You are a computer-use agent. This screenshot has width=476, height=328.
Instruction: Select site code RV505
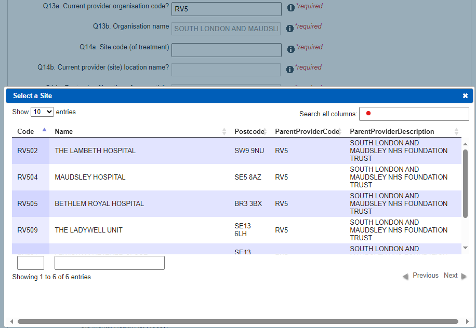[28, 203]
